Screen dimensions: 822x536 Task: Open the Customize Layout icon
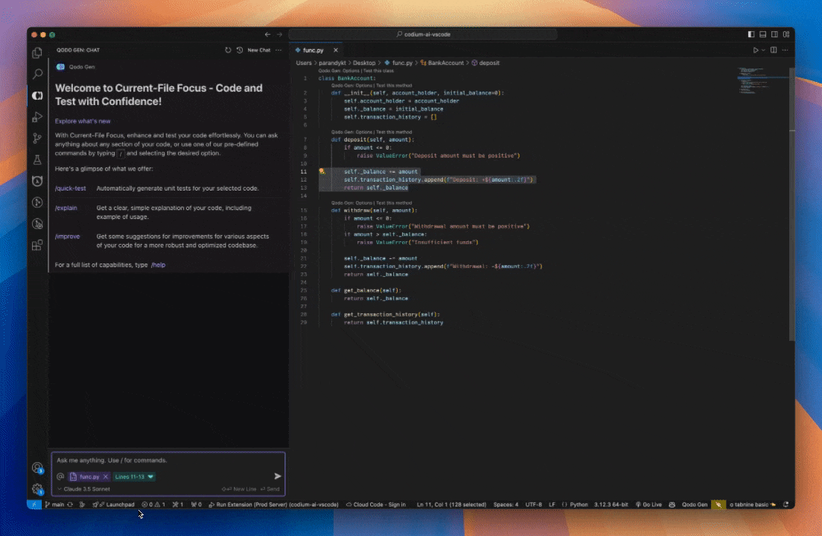click(786, 34)
